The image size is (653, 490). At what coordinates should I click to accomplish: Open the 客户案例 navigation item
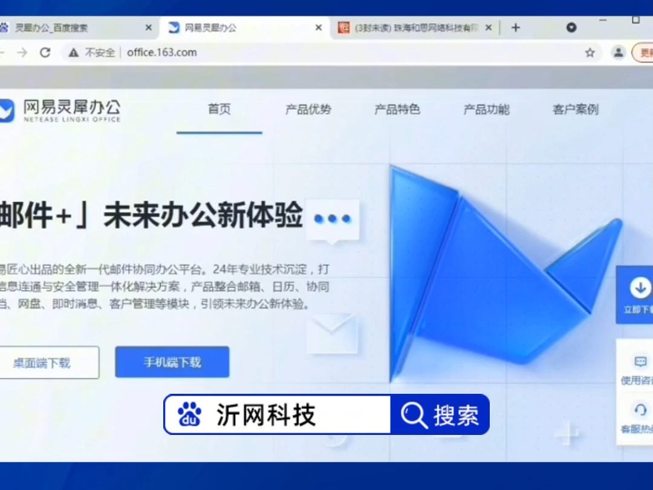[x=576, y=109]
